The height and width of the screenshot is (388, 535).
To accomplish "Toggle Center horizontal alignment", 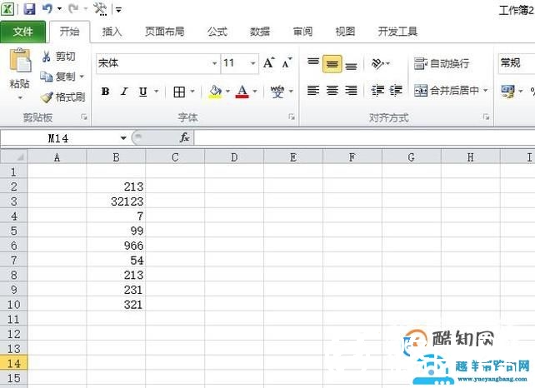I will click(332, 91).
